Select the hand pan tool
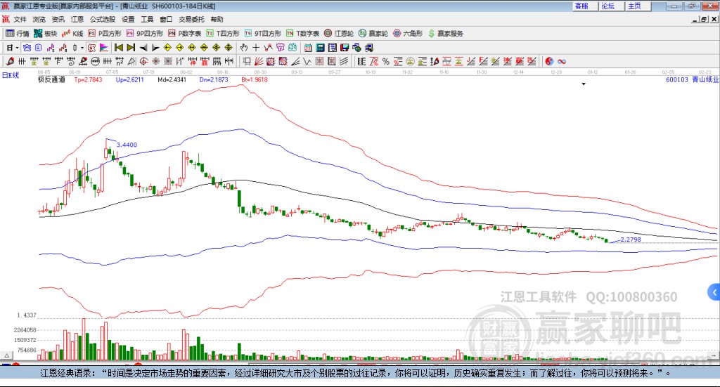 point(244,48)
